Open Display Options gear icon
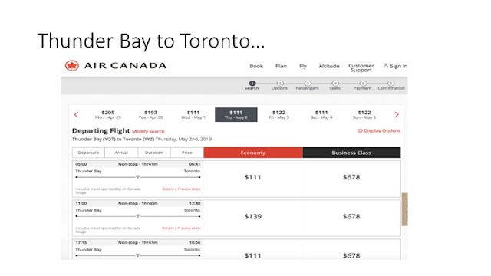 pos(360,131)
